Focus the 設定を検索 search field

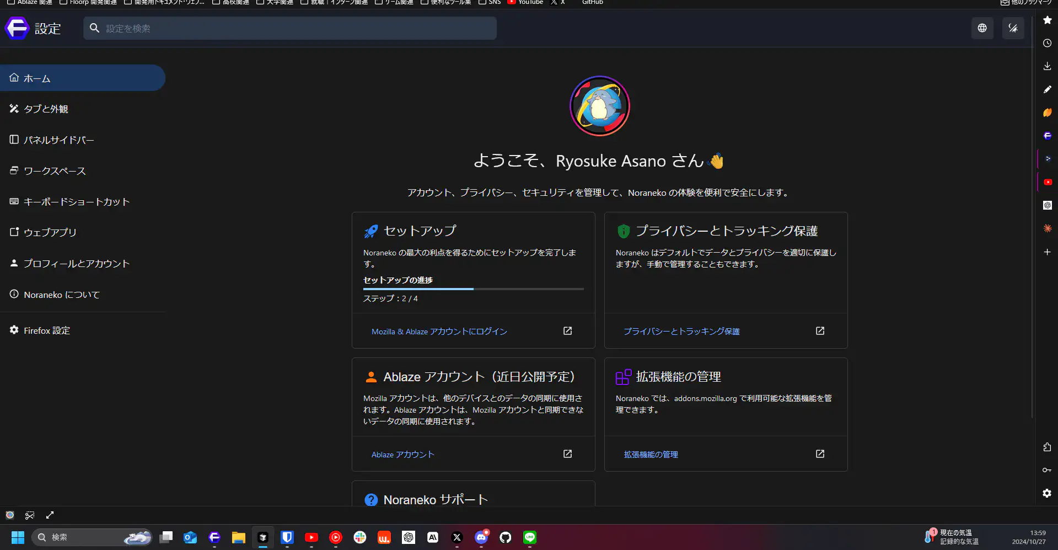(290, 28)
